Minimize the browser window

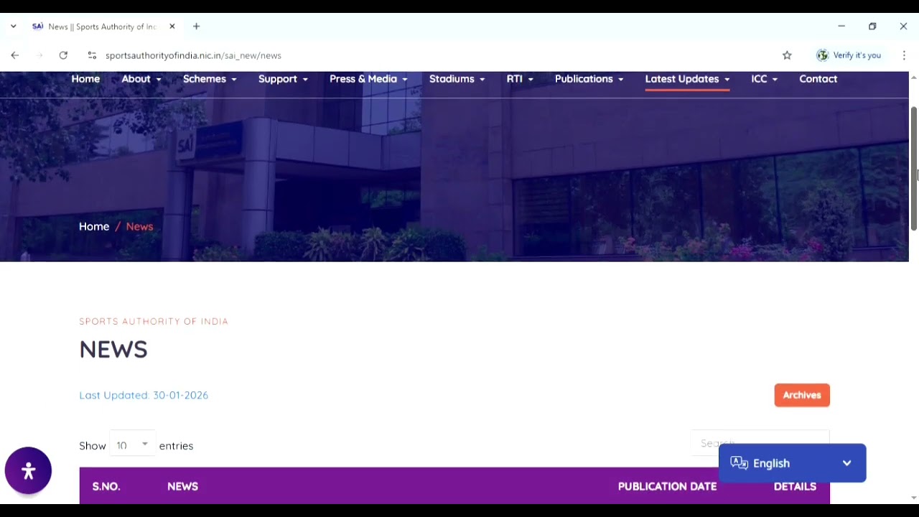pyautogui.click(x=841, y=27)
